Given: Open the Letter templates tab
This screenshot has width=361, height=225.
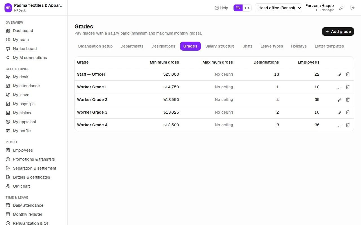Looking at the screenshot, I should click(329, 46).
